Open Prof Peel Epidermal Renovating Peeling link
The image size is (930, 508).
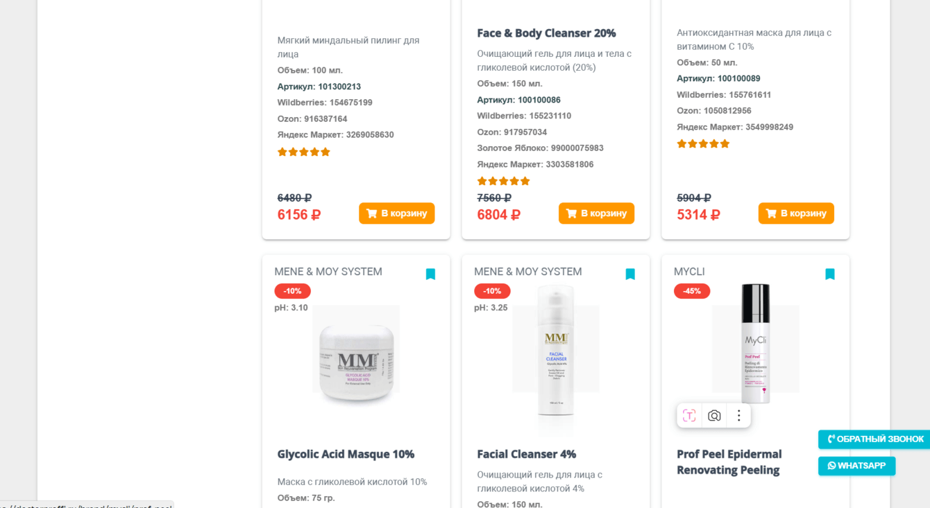point(729,462)
